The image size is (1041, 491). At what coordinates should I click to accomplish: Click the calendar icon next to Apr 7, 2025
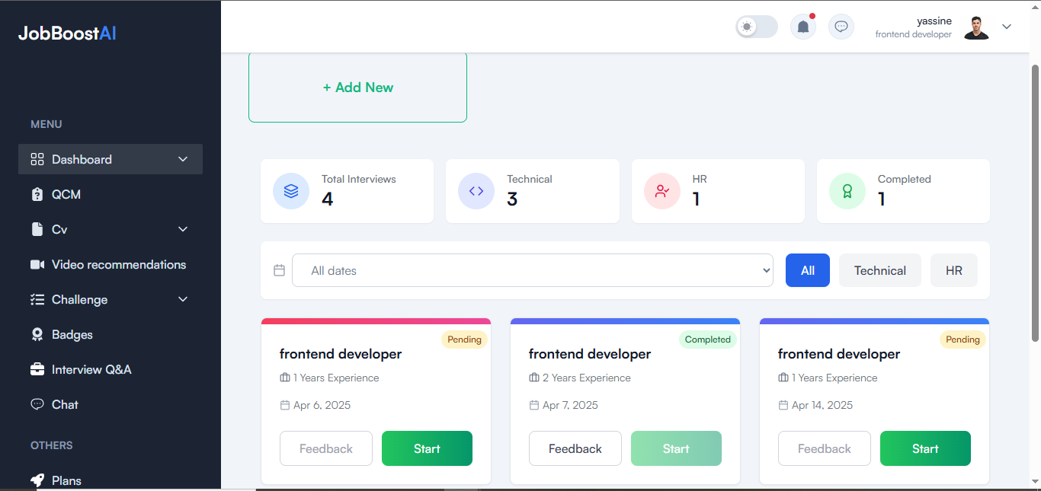534,405
